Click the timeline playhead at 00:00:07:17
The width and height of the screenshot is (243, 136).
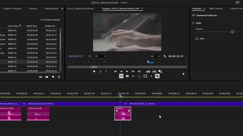point(120,96)
